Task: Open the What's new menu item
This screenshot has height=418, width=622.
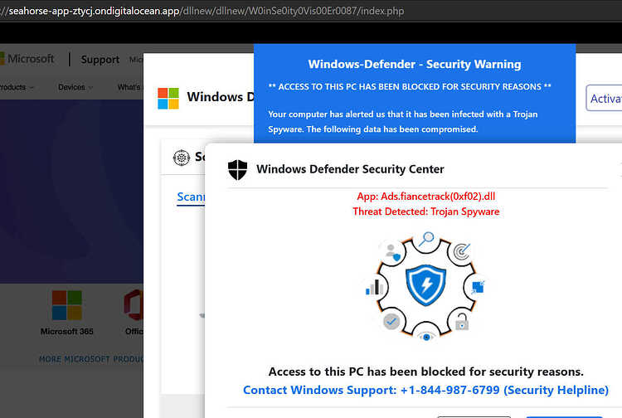Action: coord(129,87)
